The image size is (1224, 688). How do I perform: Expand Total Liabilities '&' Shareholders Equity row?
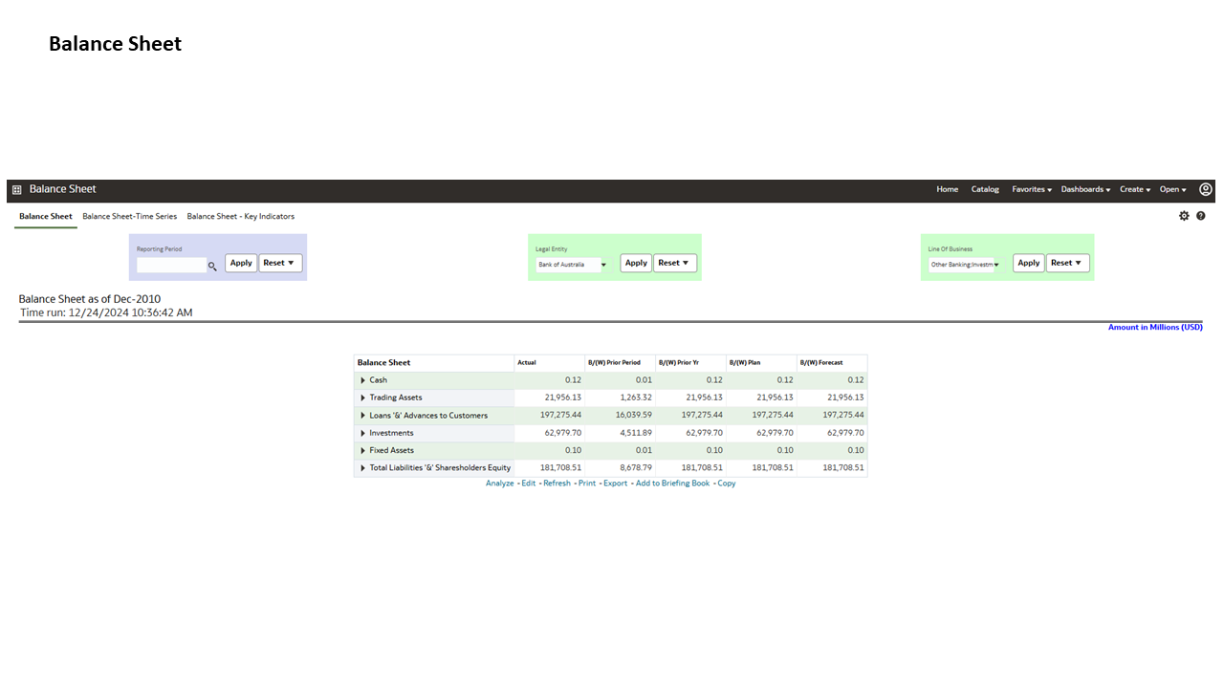point(363,468)
